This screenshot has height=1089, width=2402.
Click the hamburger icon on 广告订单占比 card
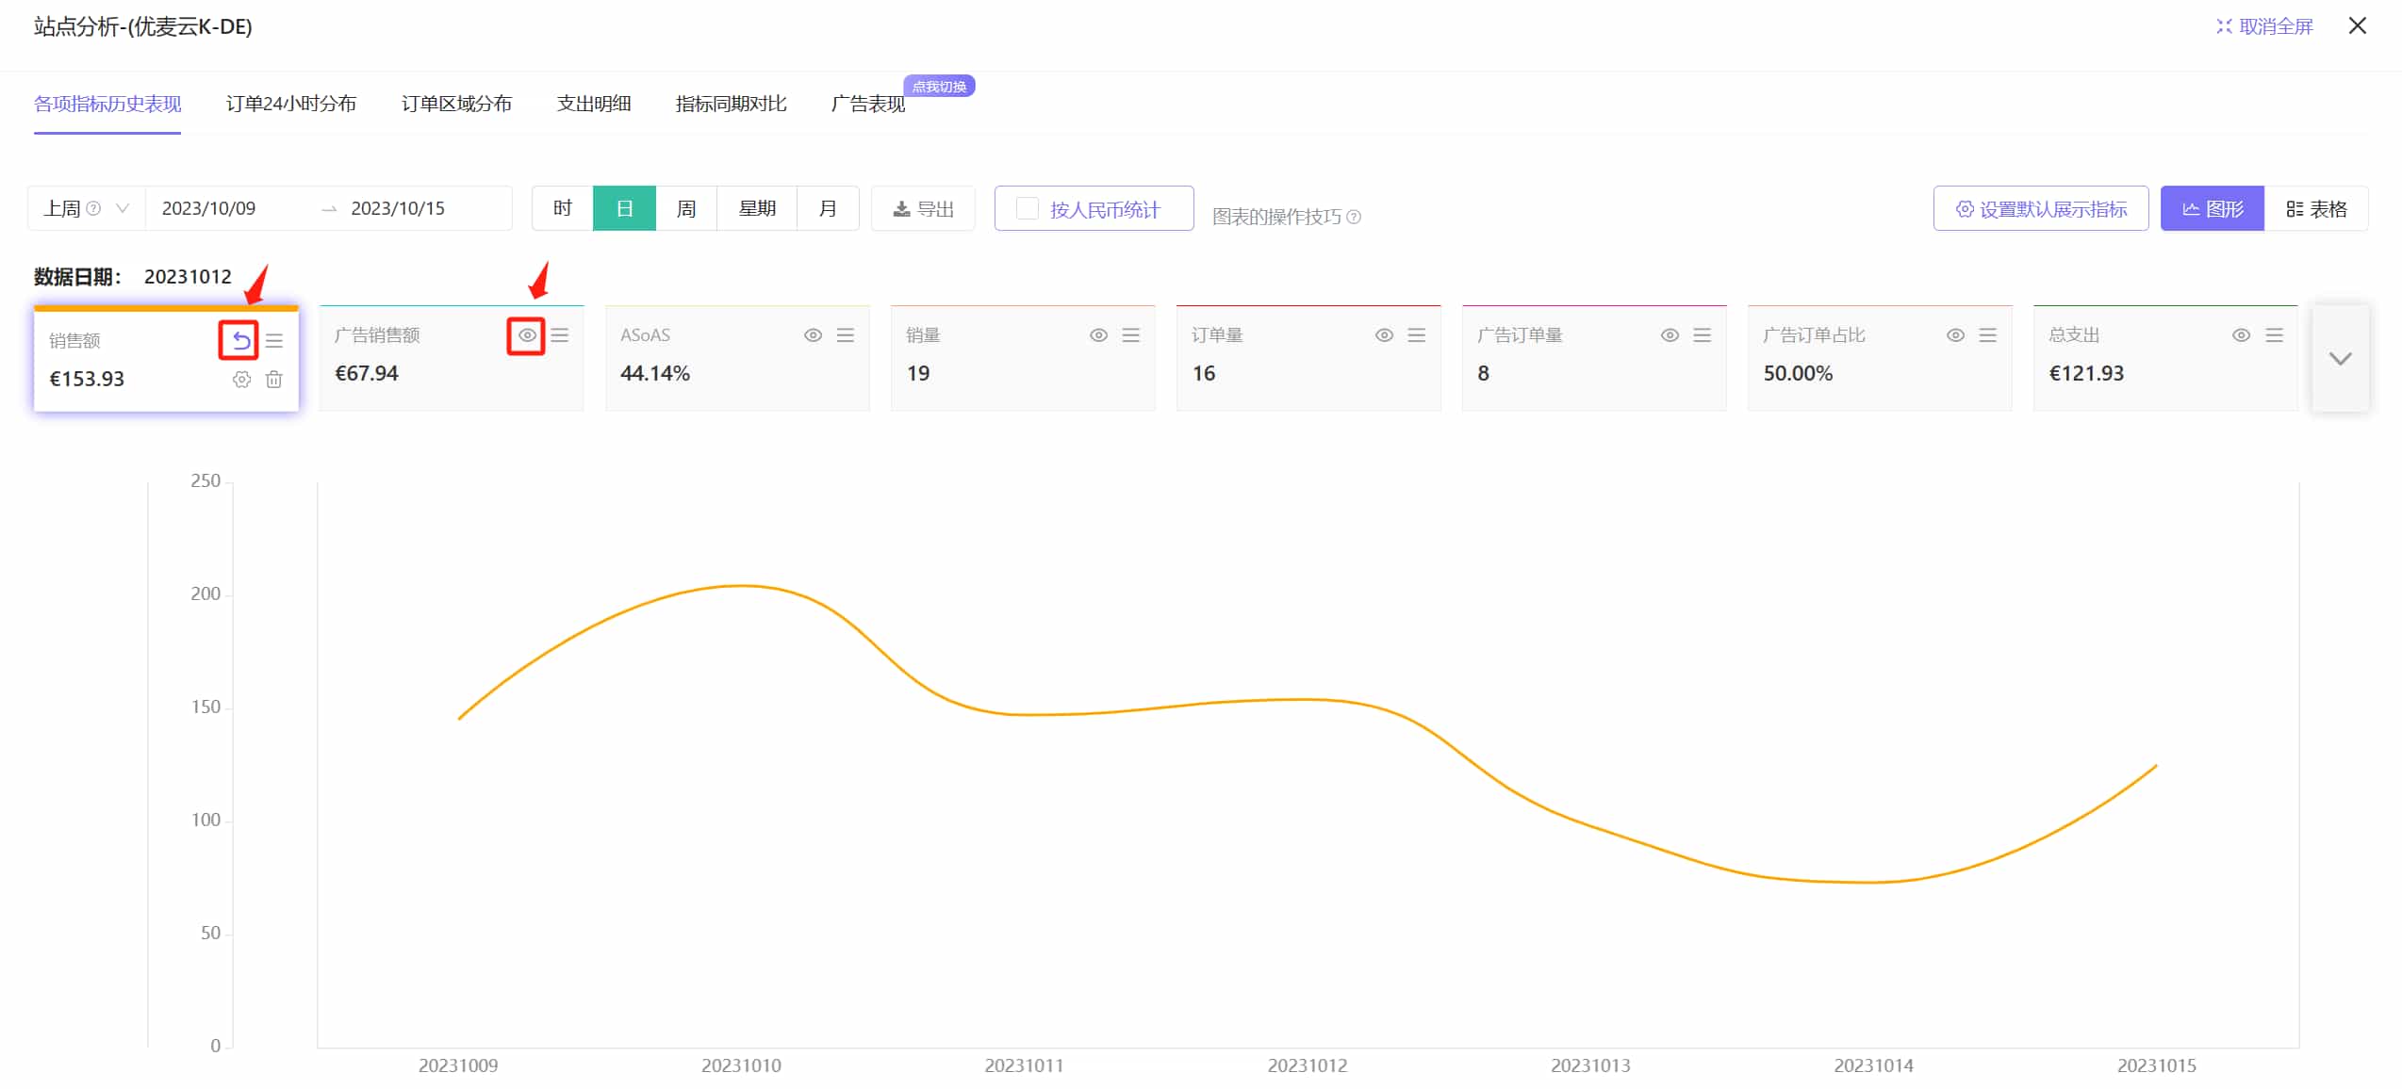click(1988, 335)
